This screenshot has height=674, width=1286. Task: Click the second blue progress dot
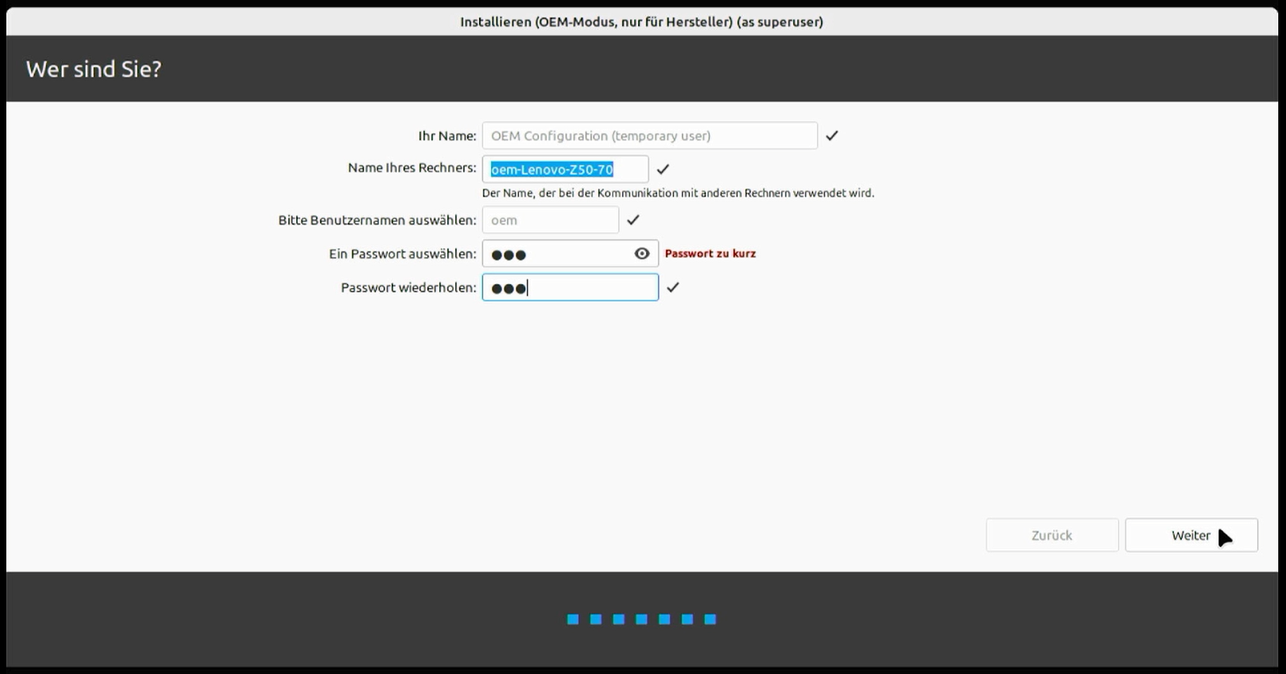tap(596, 619)
